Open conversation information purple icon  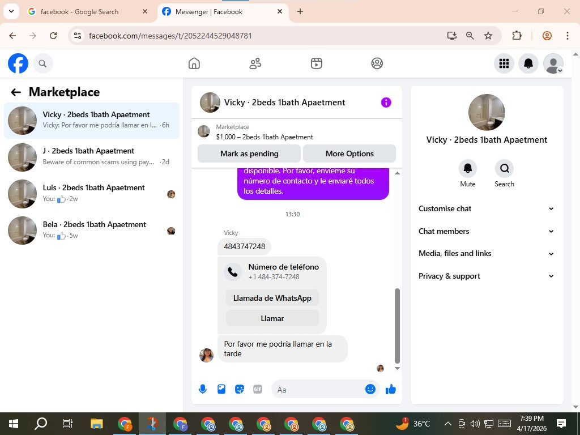386,103
